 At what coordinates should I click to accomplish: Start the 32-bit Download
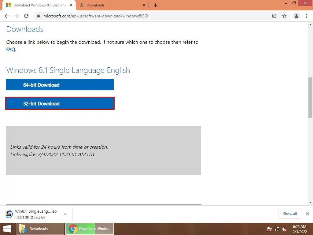[x=60, y=103]
